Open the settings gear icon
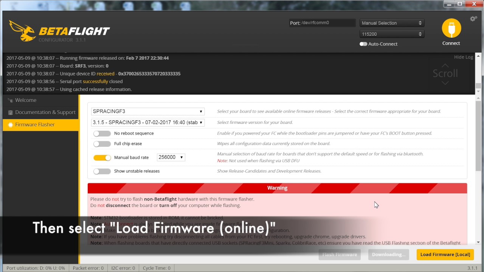Viewport: 484px width, 272px height. click(x=473, y=19)
